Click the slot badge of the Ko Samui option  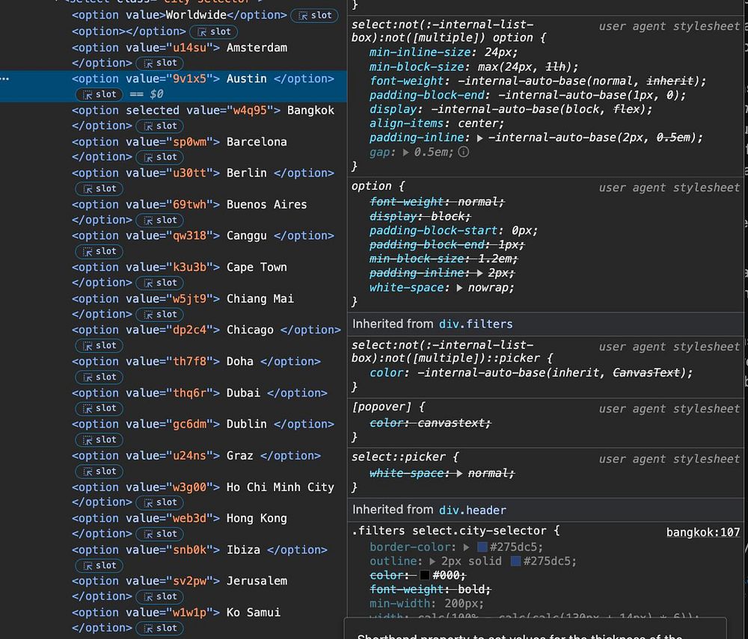pos(160,628)
